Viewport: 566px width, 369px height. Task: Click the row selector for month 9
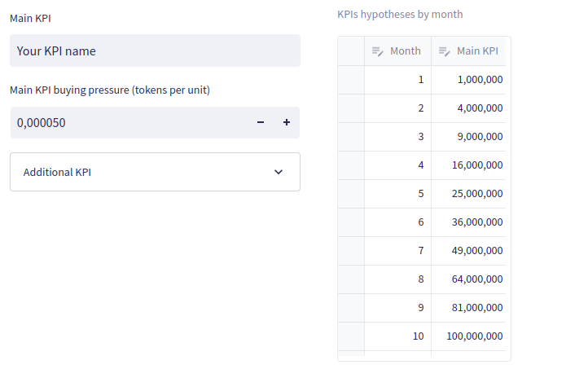351,308
